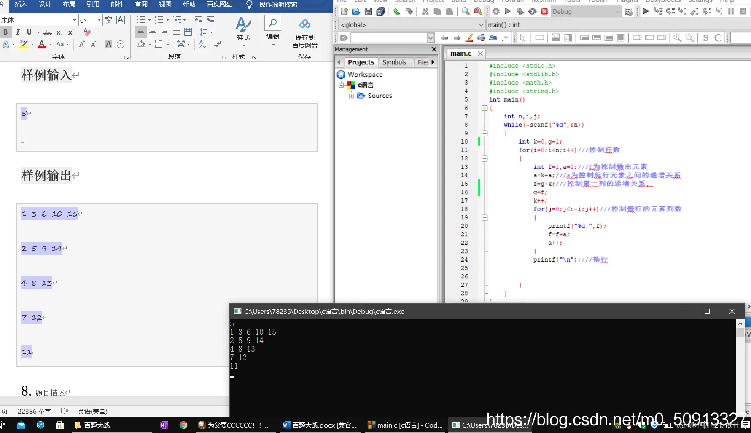Click the Code::Blocks new file icon
The height and width of the screenshot is (433, 751).
344,11
